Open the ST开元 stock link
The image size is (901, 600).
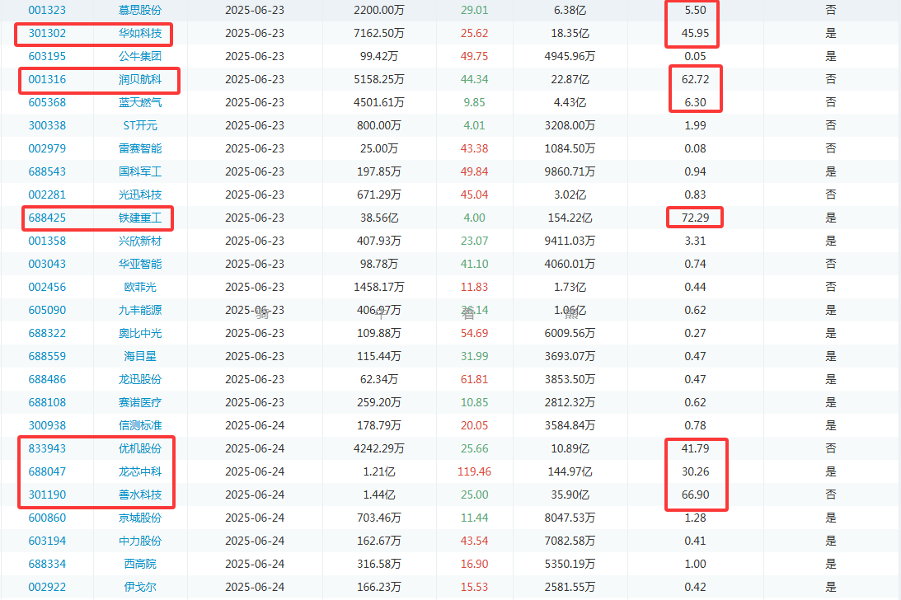140,125
